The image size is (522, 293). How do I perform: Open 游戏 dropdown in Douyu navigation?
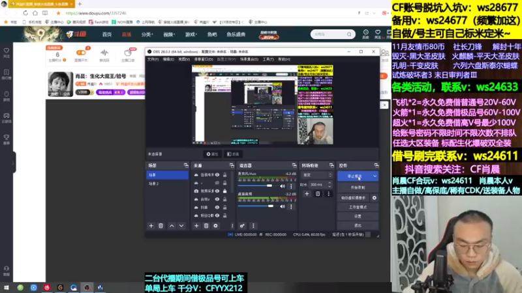click(191, 35)
